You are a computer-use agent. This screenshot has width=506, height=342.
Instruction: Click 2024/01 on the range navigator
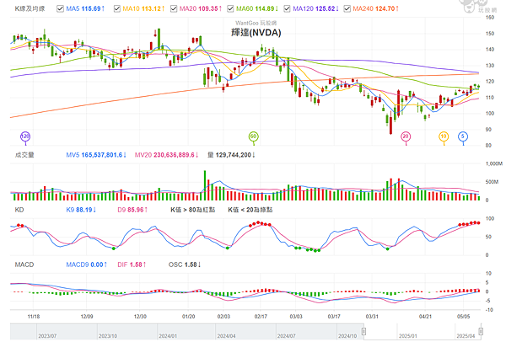[x=168, y=336]
